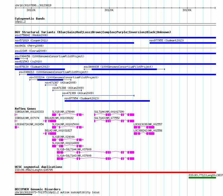
Task: Select variant esv2758642 (Redon2006)
Action: point(32,35)
